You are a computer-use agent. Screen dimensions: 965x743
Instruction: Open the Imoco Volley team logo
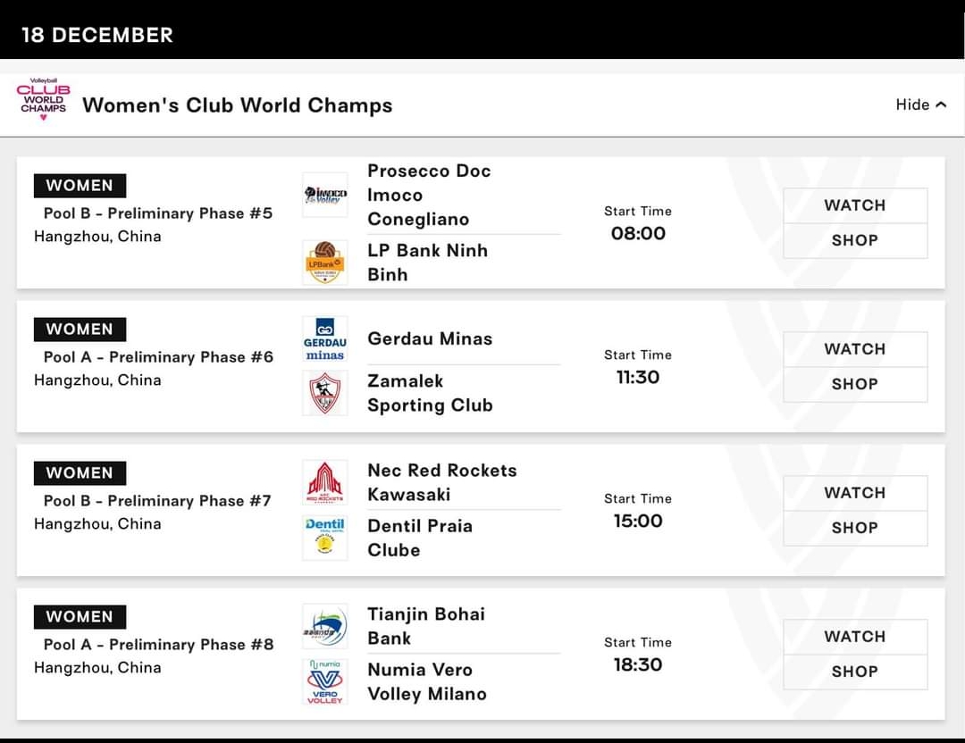pyautogui.click(x=325, y=195)
